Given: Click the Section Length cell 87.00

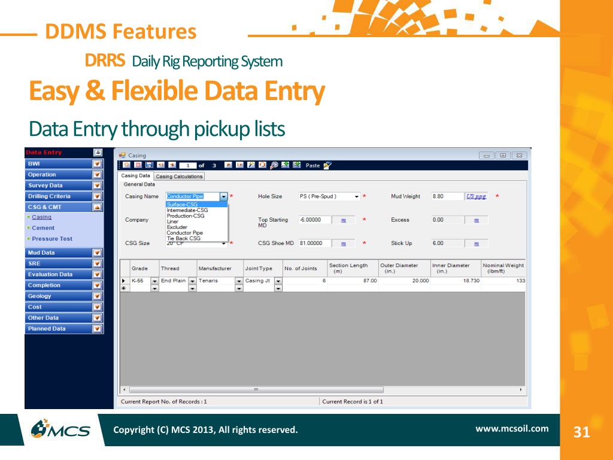Looking at the screenshot, I should 353,281.
